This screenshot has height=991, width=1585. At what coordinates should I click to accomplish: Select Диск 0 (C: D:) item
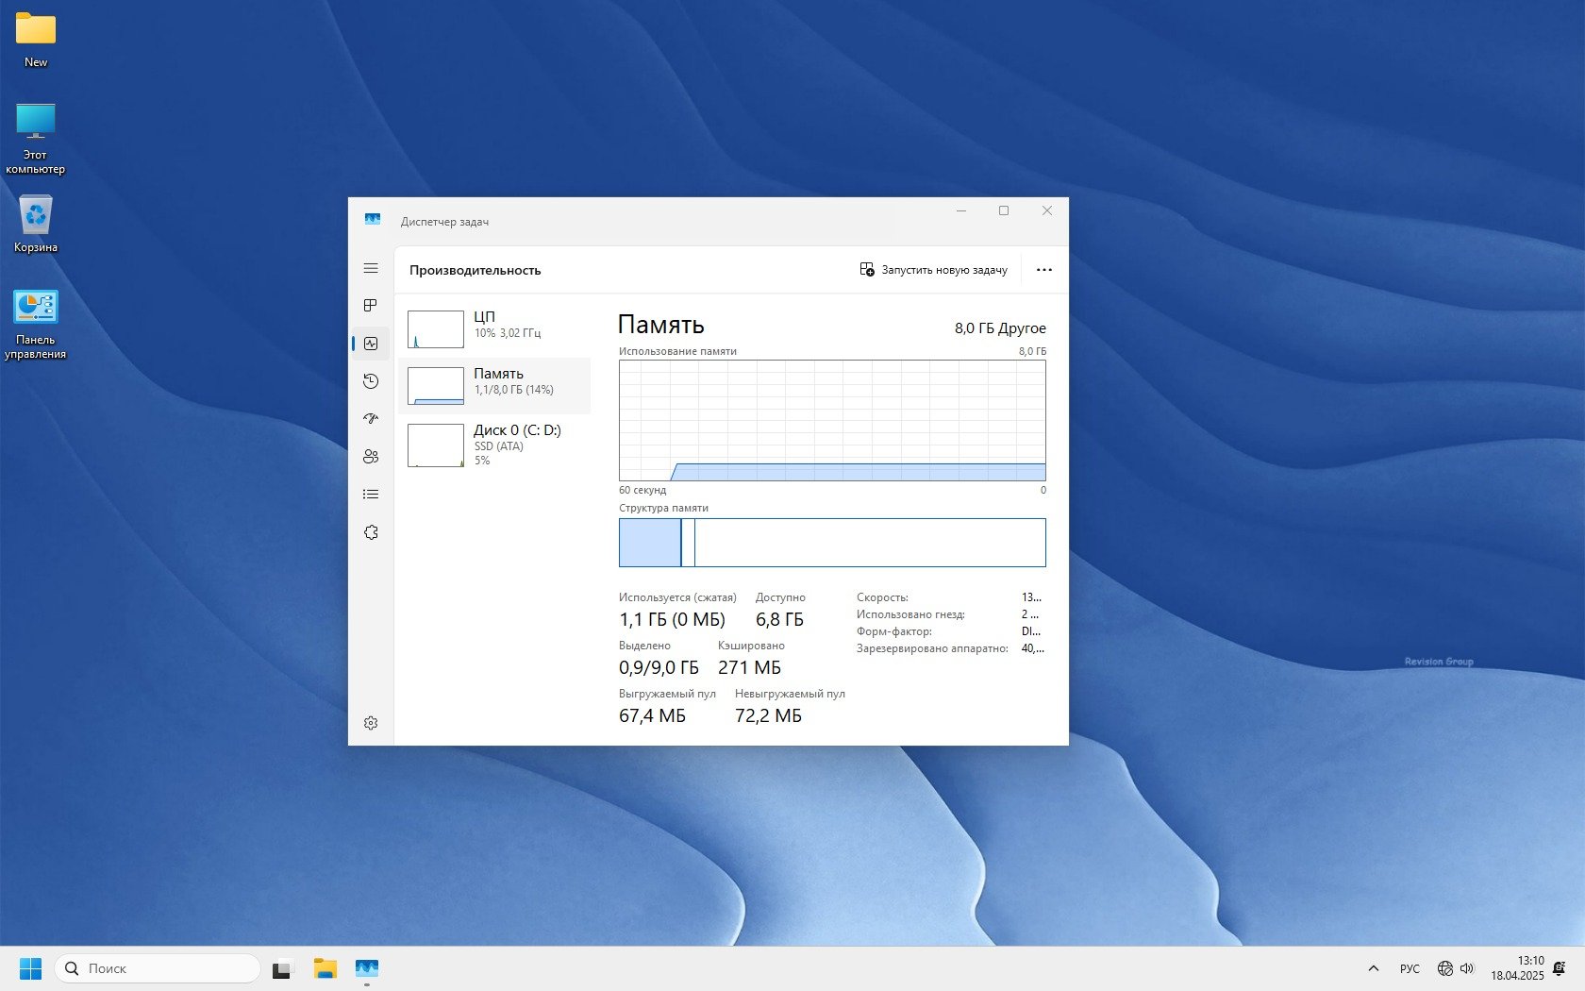(494, 445)
